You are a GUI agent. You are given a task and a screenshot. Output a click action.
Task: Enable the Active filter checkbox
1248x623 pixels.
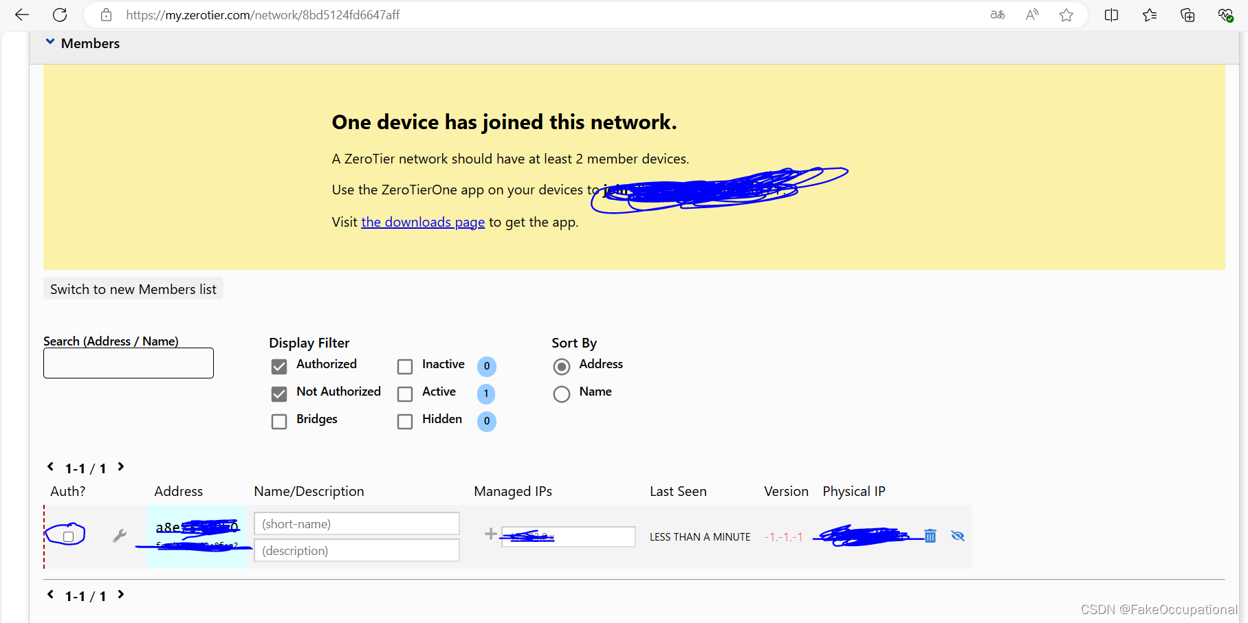405,394
